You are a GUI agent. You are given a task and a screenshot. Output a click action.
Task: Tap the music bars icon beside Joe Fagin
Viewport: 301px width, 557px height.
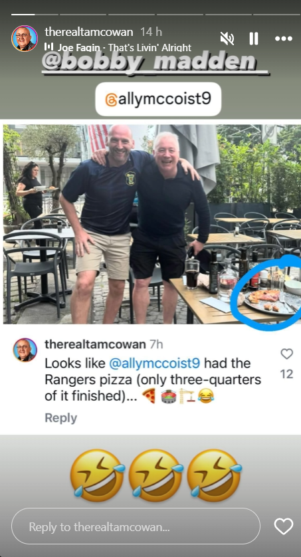49,47
